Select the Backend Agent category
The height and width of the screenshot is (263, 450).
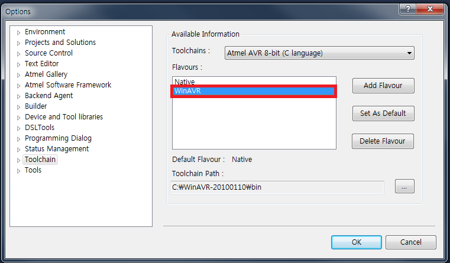point(49,96)
